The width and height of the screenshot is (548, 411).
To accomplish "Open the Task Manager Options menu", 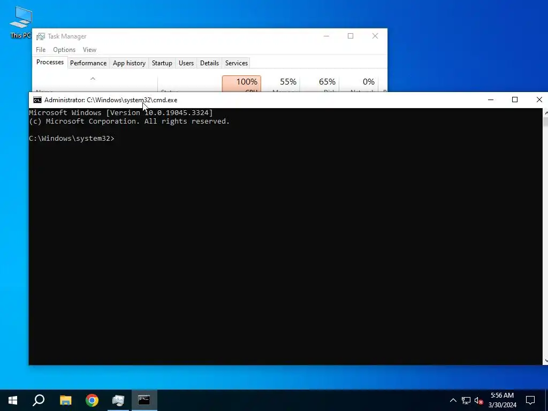I will pos(64,50).
